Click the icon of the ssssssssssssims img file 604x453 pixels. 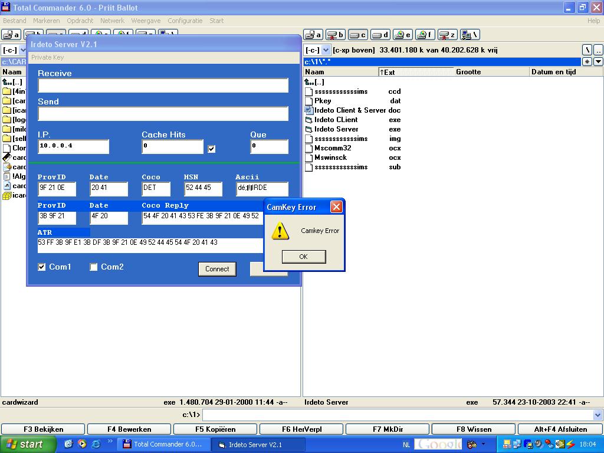[308, 139]
